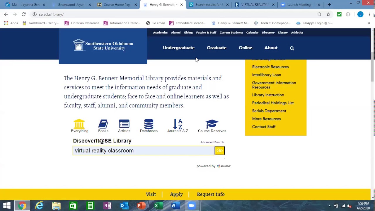Switch to the Course Home Page tab

[117, 5]
